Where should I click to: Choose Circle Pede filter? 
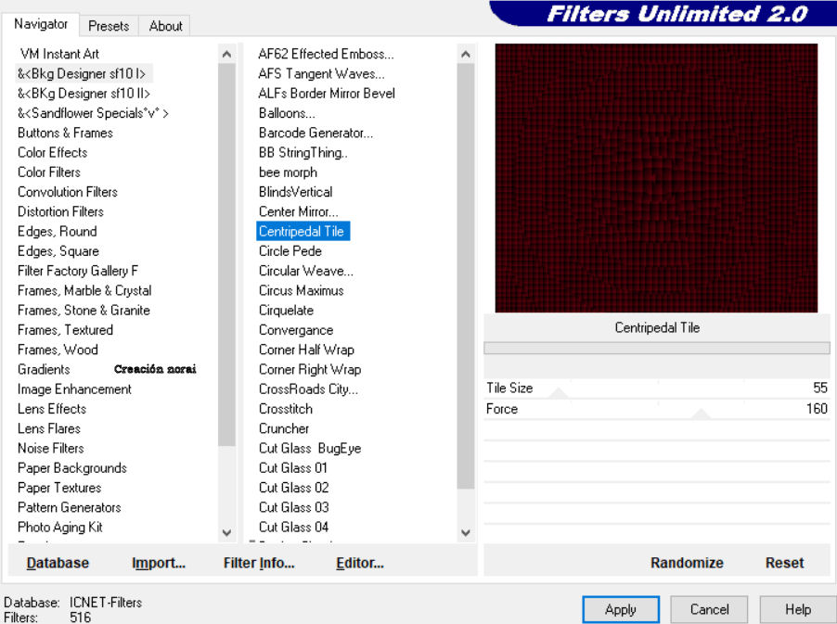(290, 251)
